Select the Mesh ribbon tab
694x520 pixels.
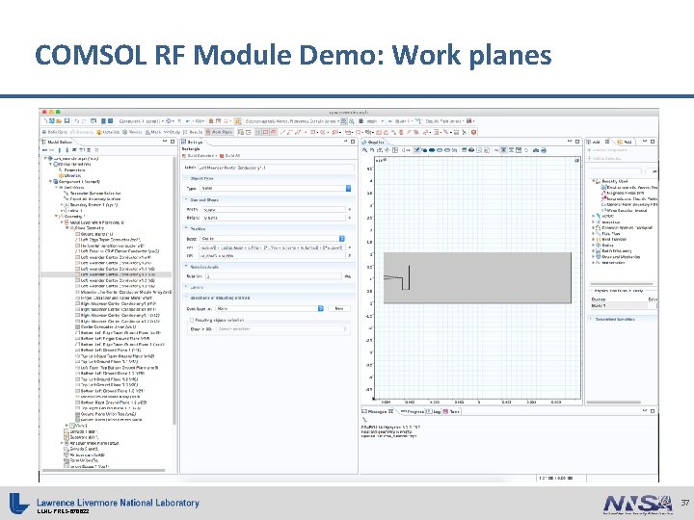153,132
